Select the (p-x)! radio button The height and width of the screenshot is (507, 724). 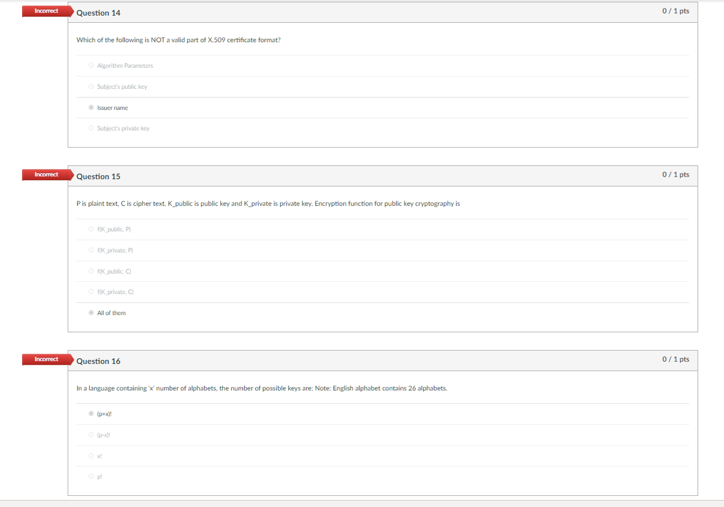(91, 435)
